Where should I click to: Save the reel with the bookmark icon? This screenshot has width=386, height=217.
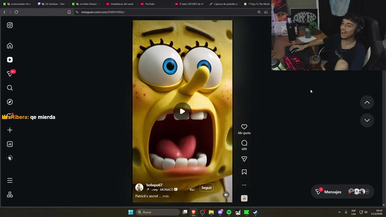click(244, 172)
